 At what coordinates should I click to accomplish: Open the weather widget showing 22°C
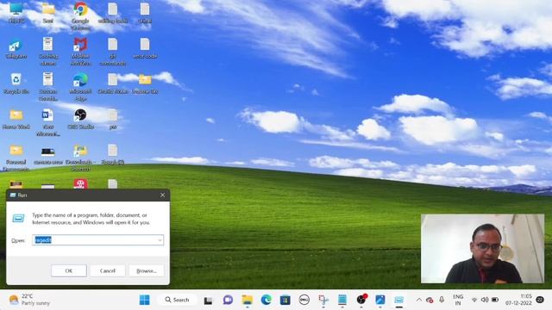click(x=29, y=300)
